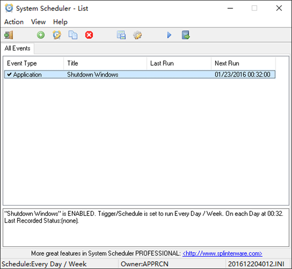Select the All Events tab
This screenshot has height=269, width=292.
(18, 48)
